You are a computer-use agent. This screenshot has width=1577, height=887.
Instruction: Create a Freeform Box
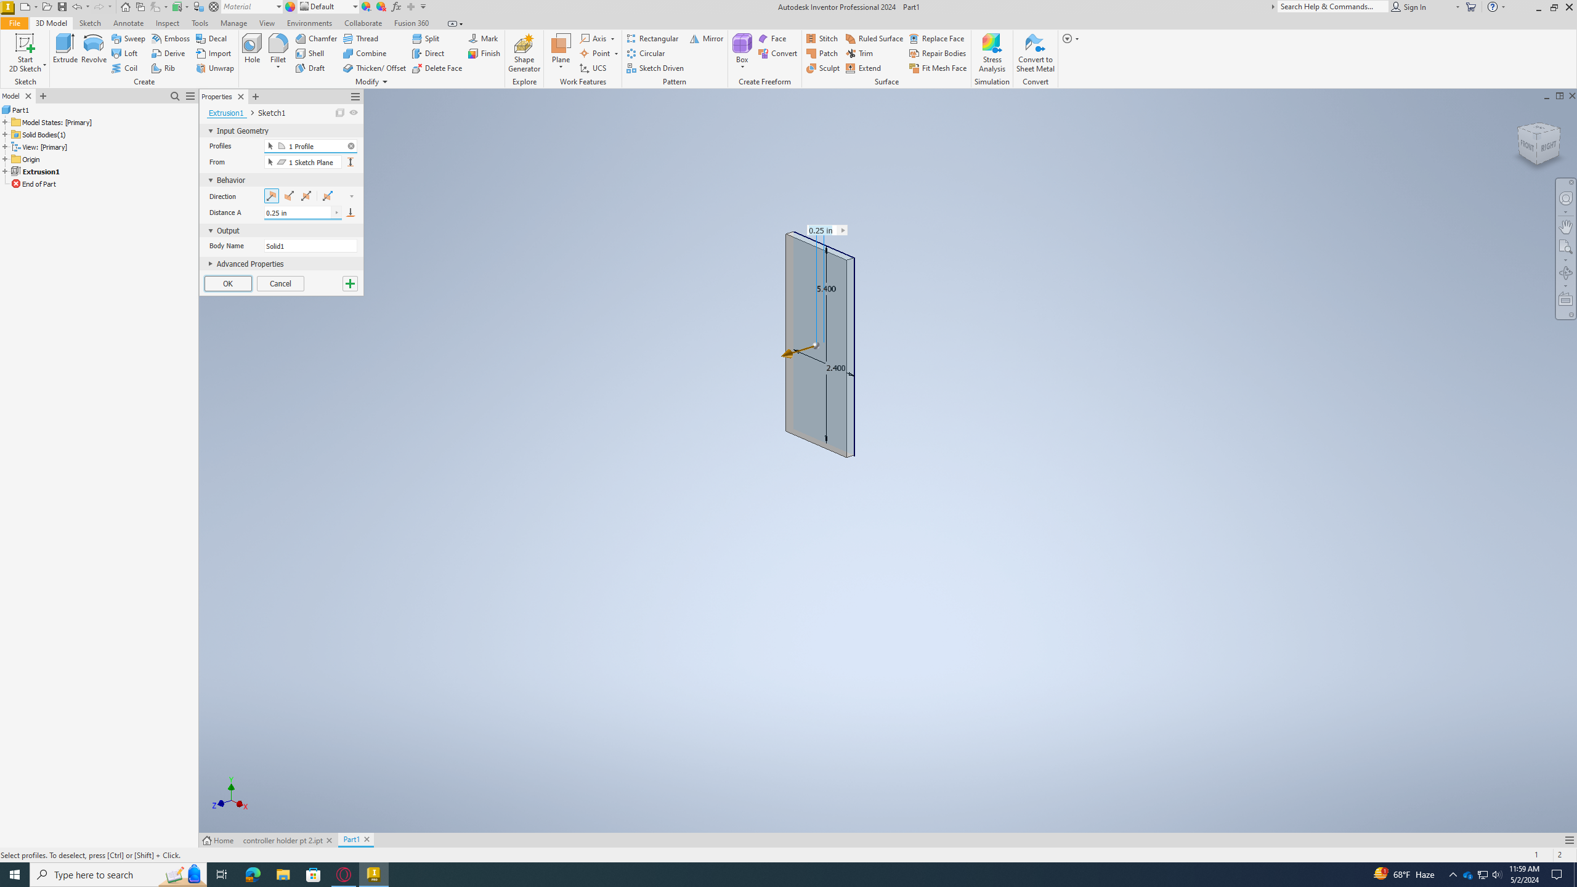[x=742, y=49]
